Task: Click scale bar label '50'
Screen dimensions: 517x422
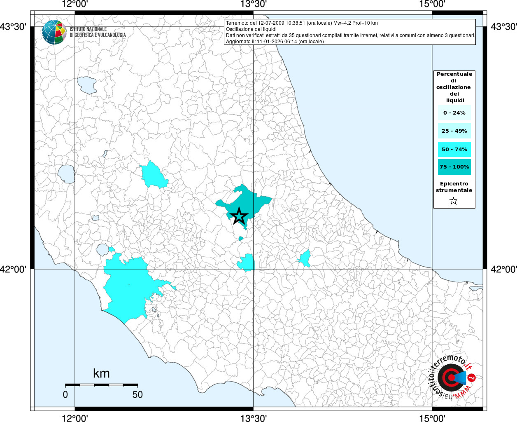Action: 137,394
